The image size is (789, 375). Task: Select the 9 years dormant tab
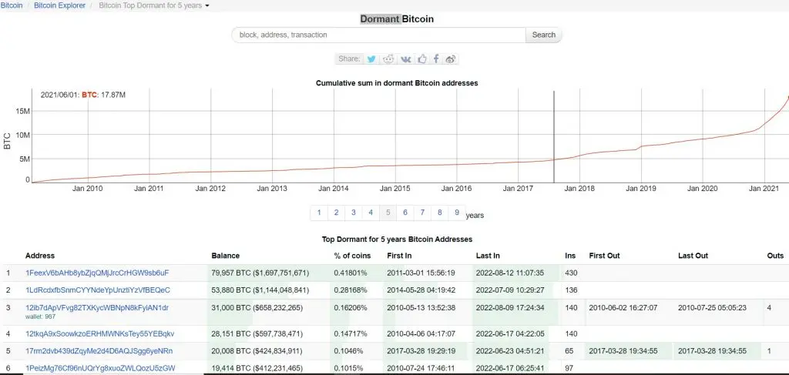click(x=457, y=213)
